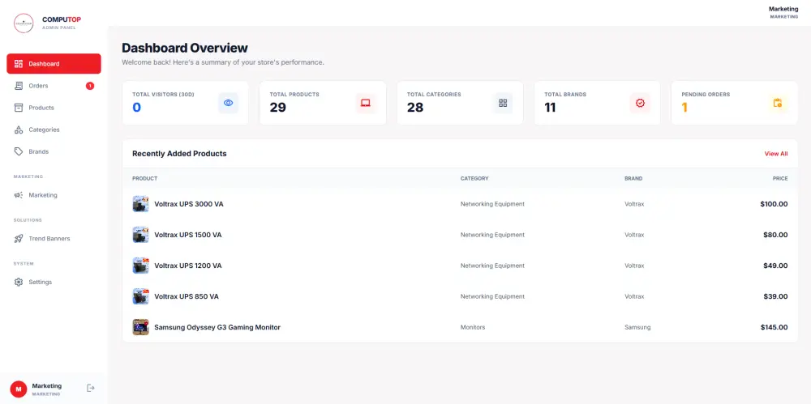Click Voltrax UPS 1200 VA product name

[188, 266]
